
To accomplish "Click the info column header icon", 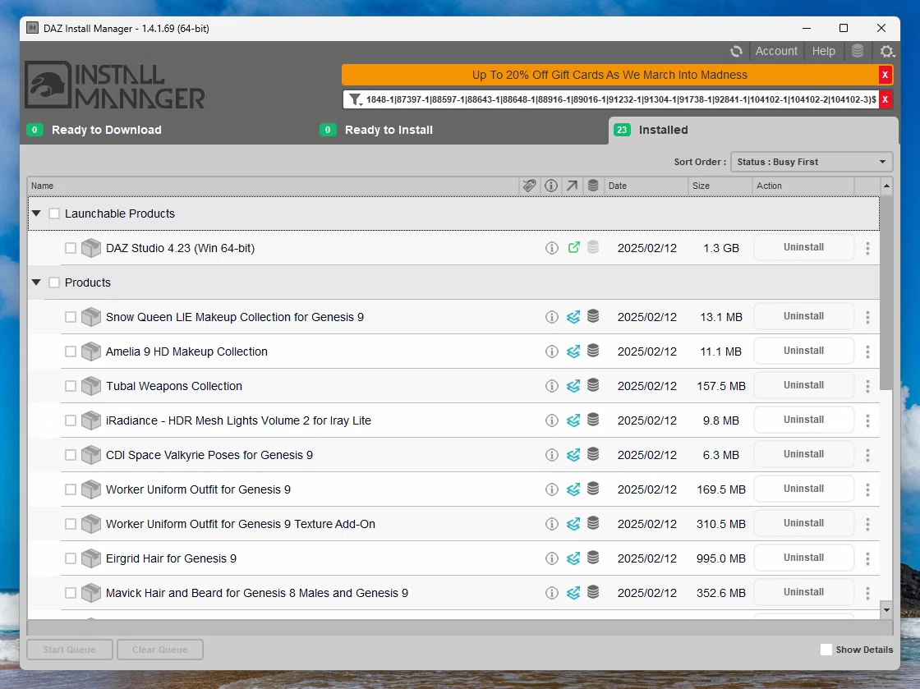I will (551, 186).
